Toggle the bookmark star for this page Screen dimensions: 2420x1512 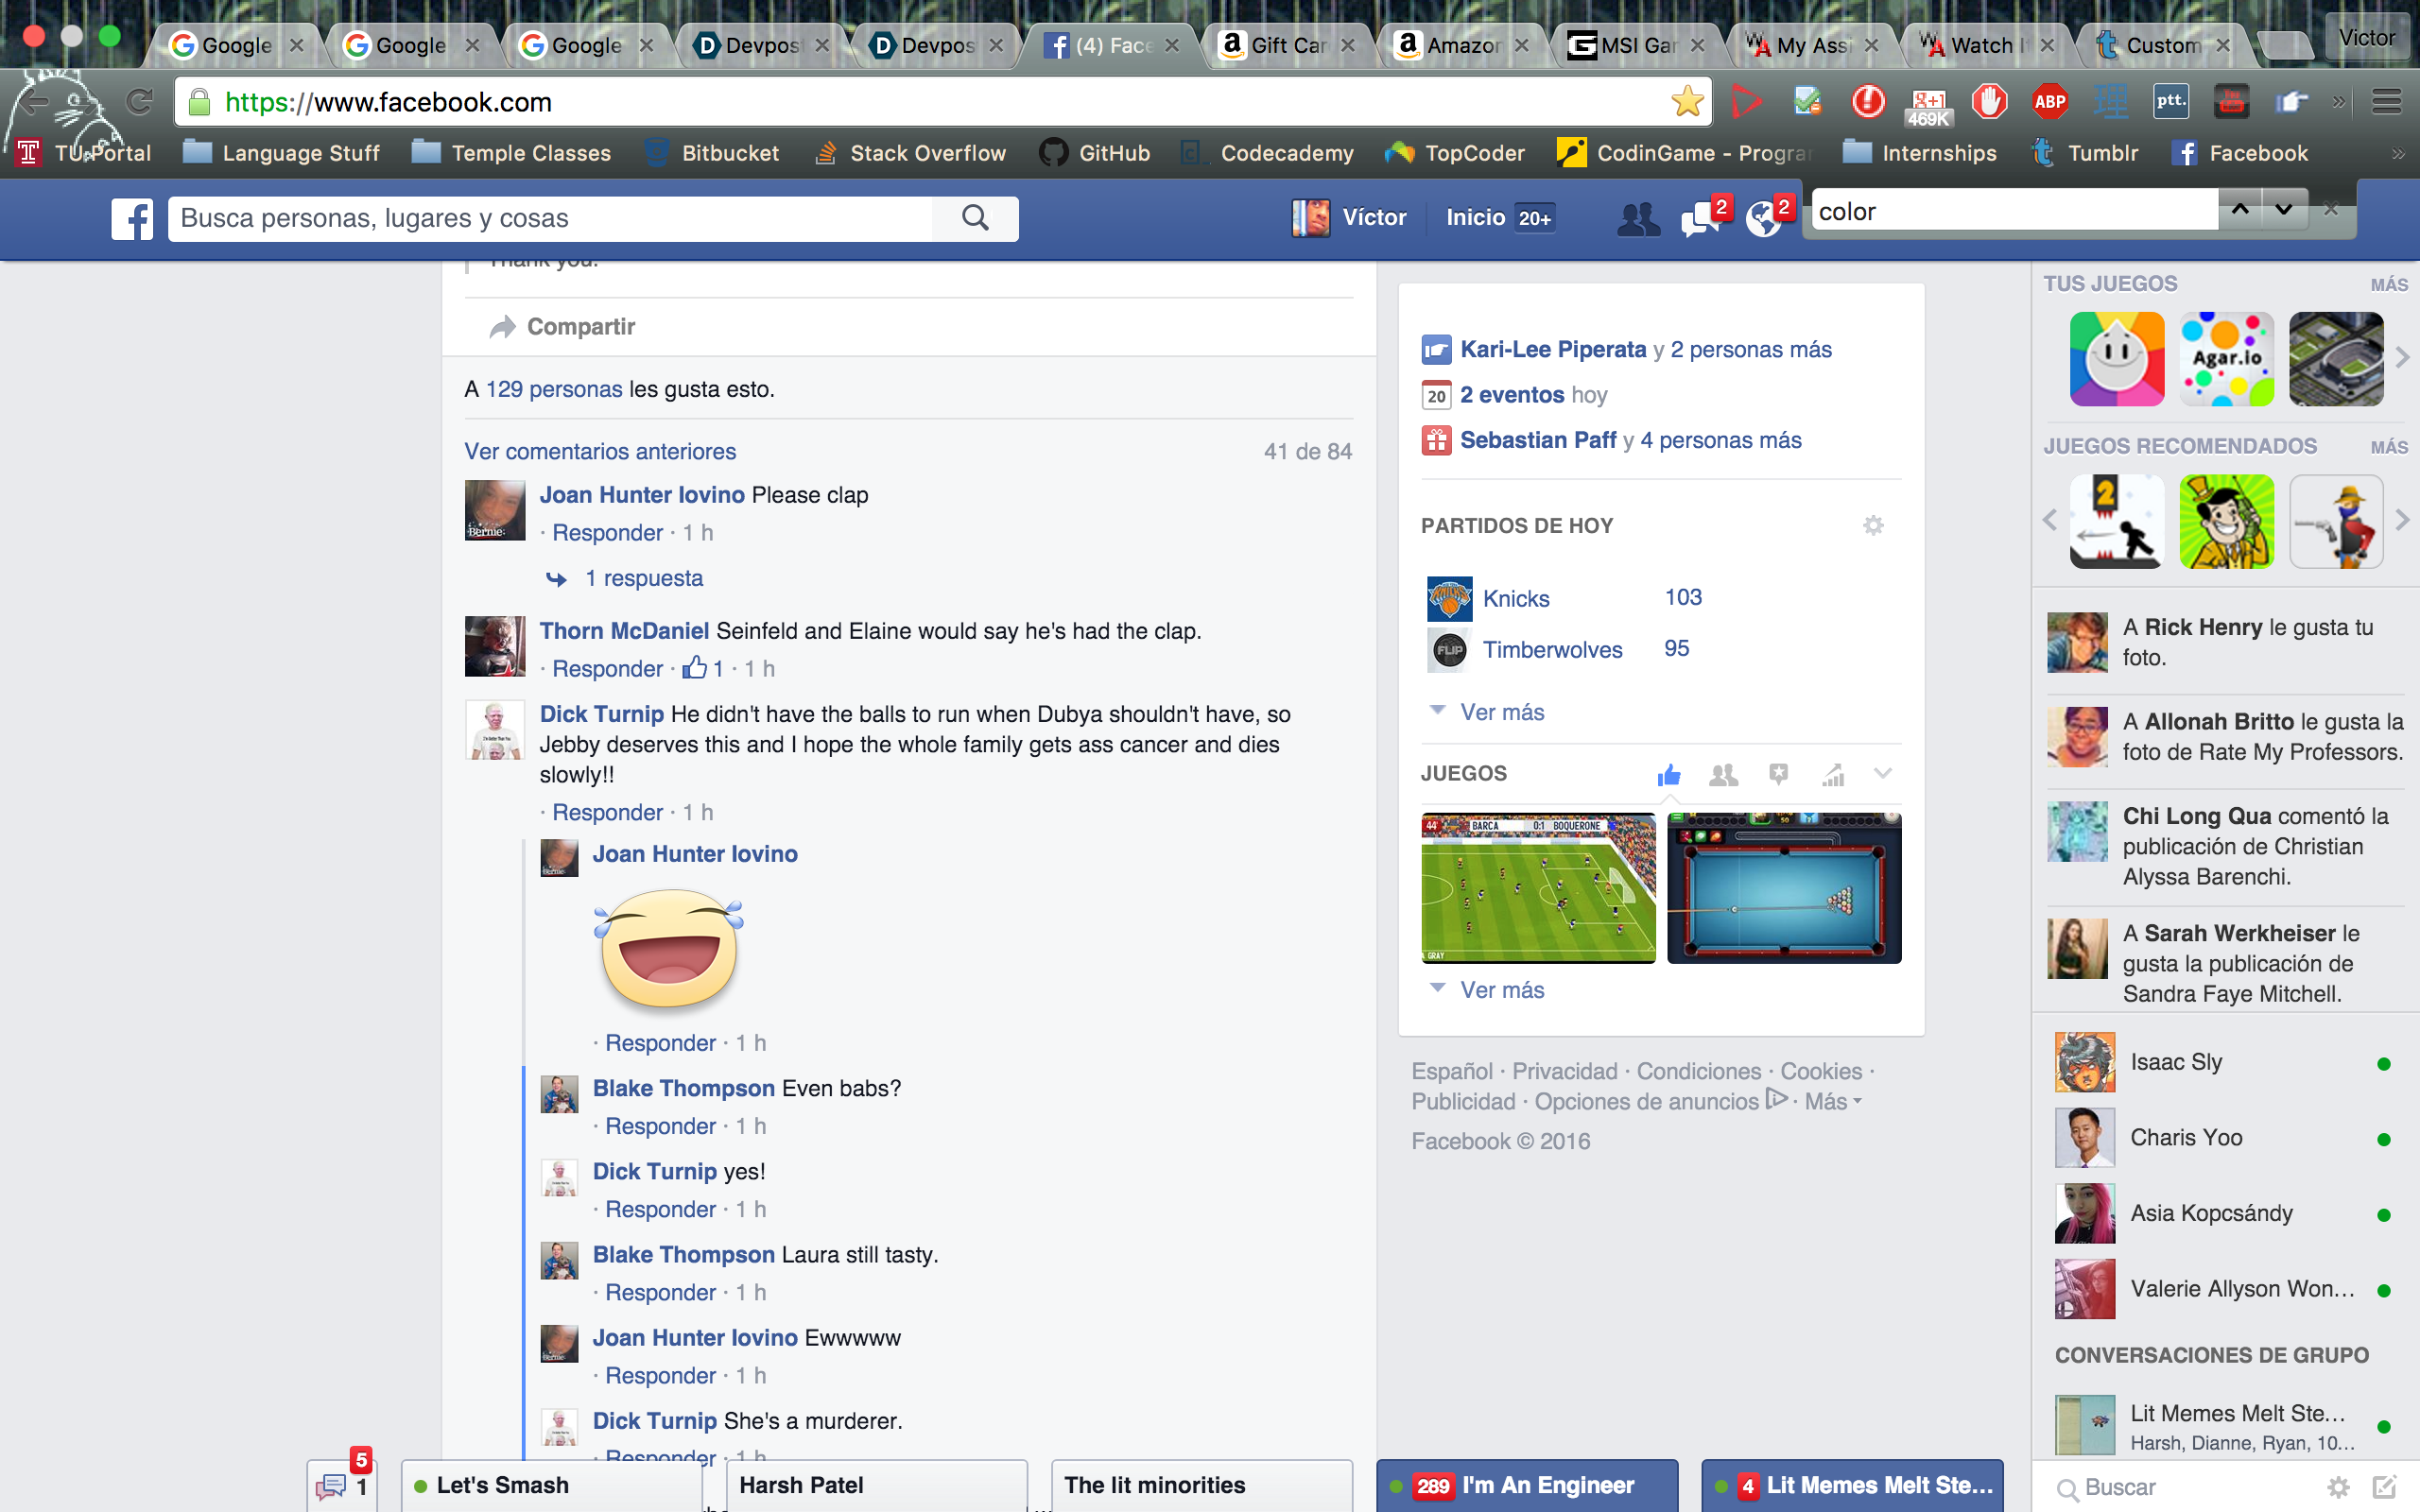click(1686, 101)
